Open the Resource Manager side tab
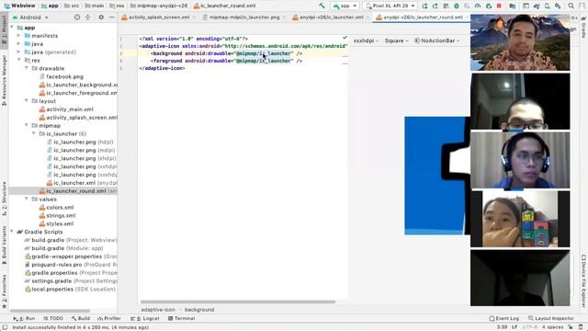Viewport: 588px width, 331px height. (4, 80)
